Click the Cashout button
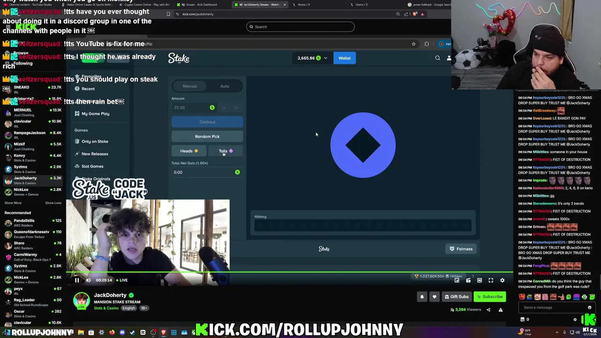Viewport: 601px width, 338px height. tap(207, 122)
